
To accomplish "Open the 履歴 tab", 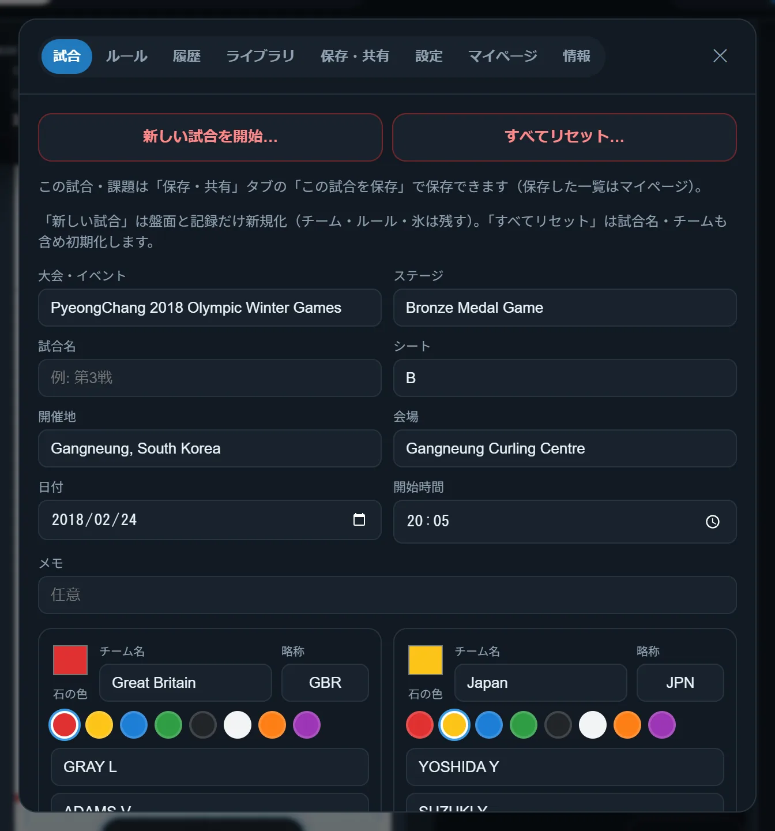I will [x=187, y=56].
